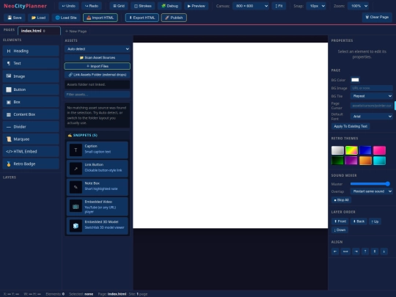Viewport: 396px width, 297px height.
Task: Insert an HTML Embed element
Action: point(31,152)
